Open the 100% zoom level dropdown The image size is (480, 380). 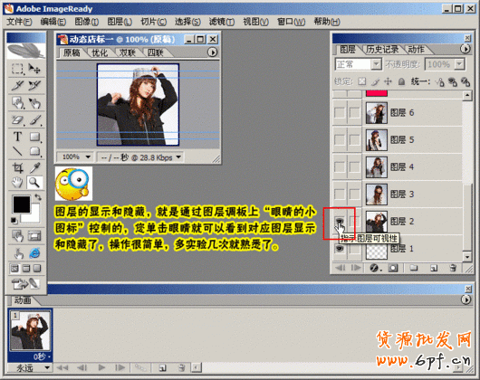(x=75, y=157)
